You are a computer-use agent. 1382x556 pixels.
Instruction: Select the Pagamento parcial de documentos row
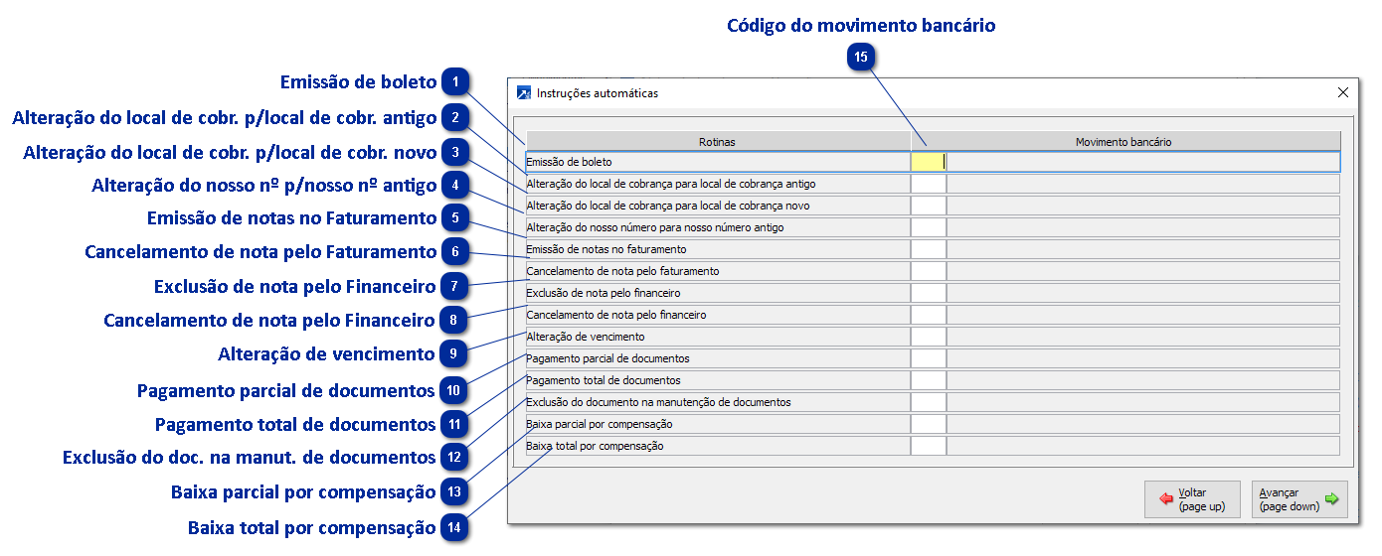point(716,358)
